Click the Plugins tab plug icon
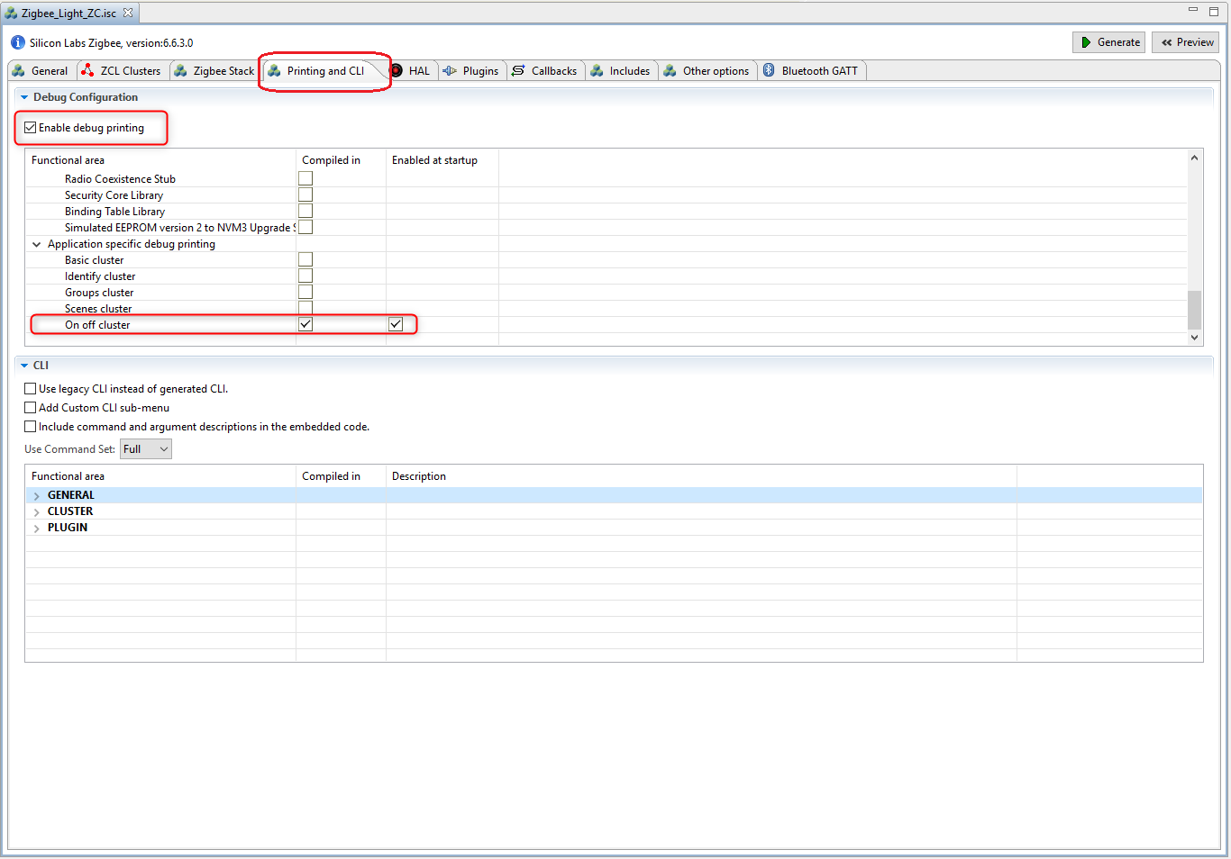1231x859 pixels. (x=450, y=70)
